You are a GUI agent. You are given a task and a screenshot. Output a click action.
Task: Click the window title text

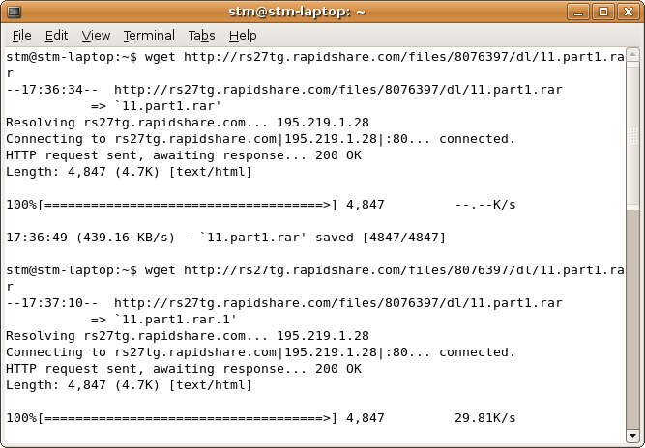[297, 12]
